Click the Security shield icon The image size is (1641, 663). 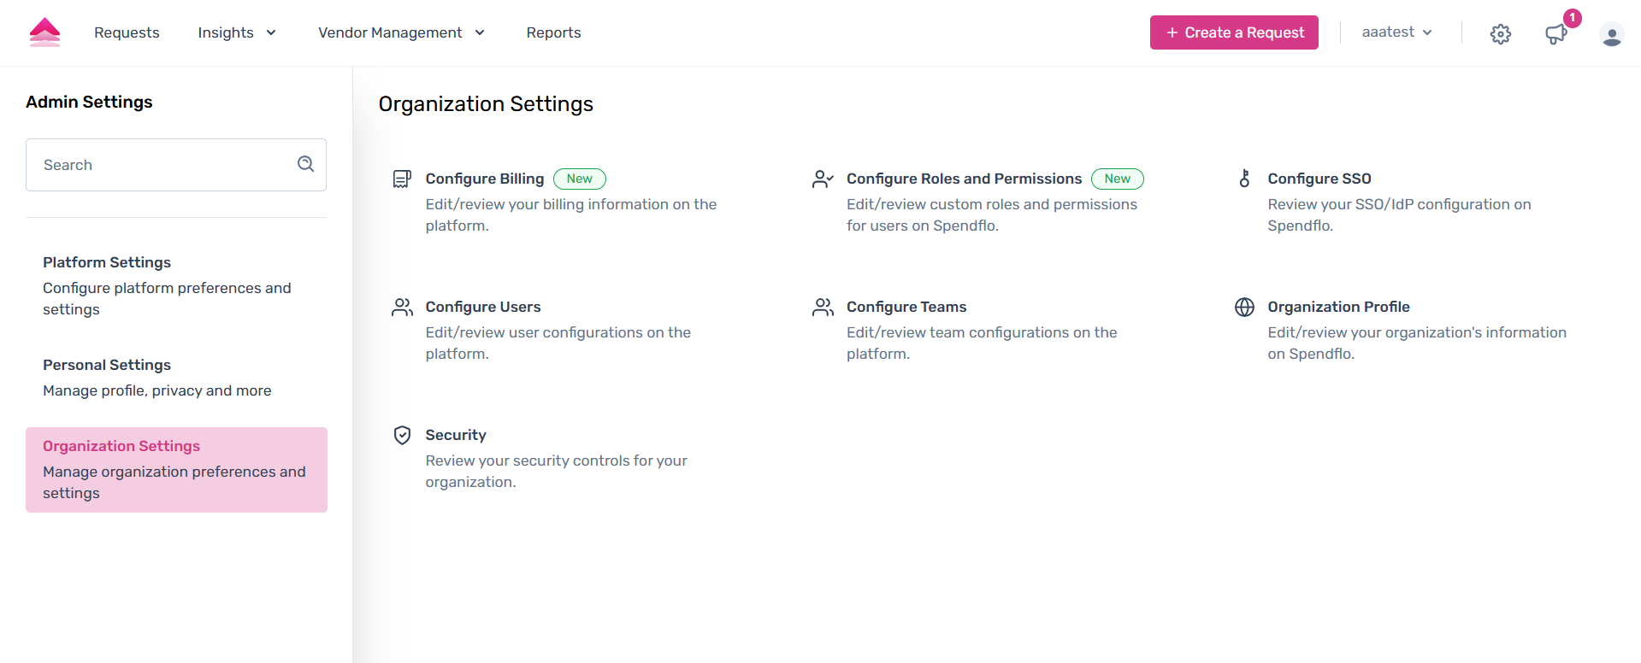(x=402, y=435)
